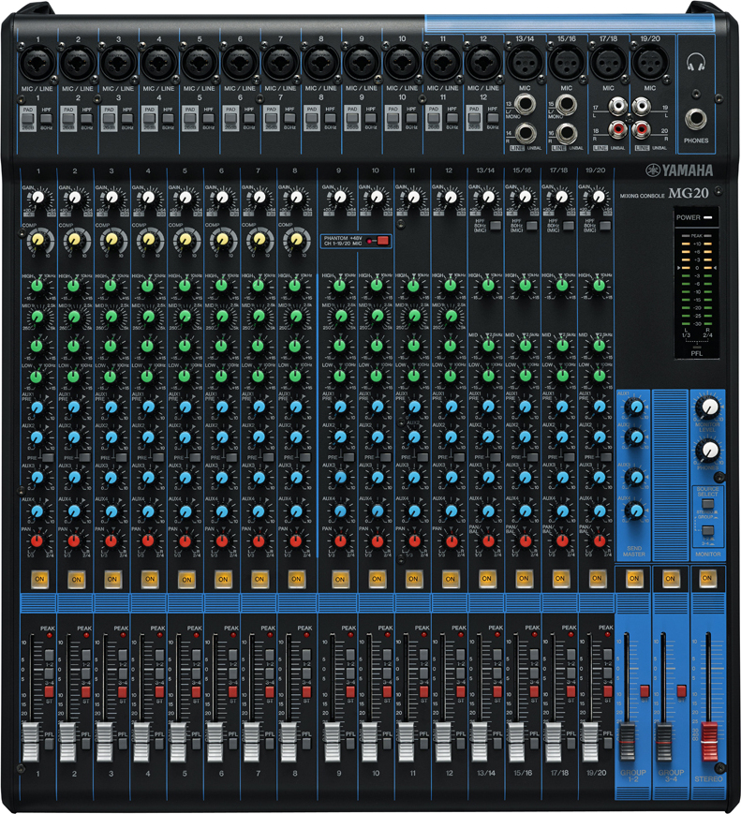
Task: Click the channel 10 fader
Action: [x=369, y=741]
